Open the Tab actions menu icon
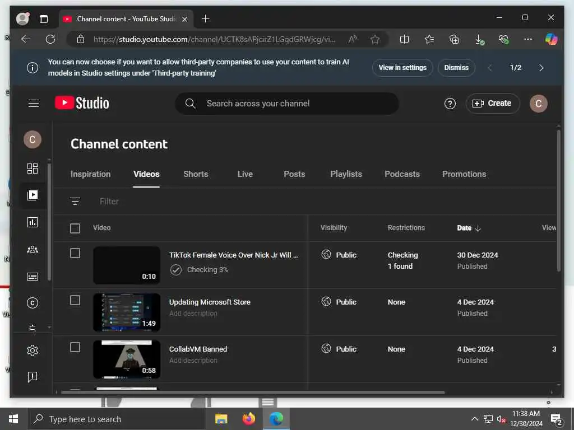 tap(44, 19)
